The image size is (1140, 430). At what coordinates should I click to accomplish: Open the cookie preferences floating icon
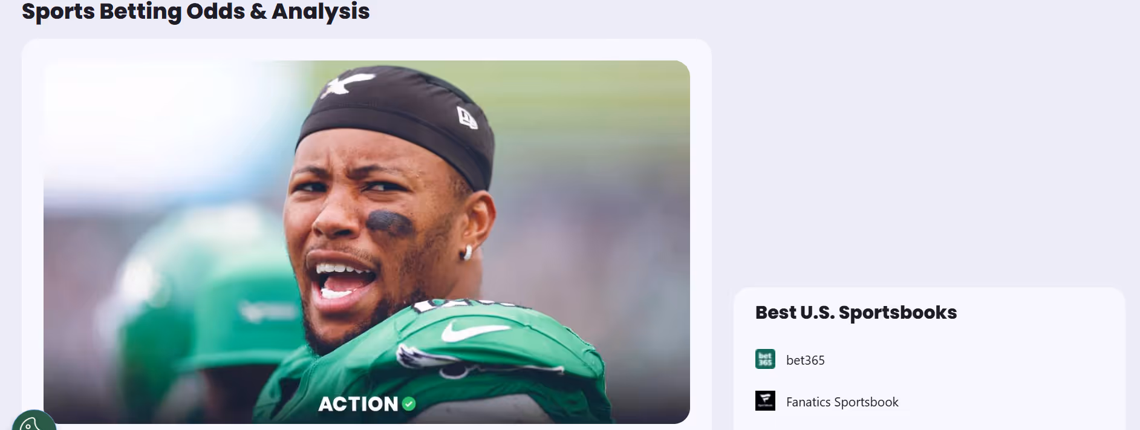pos(34,422)
